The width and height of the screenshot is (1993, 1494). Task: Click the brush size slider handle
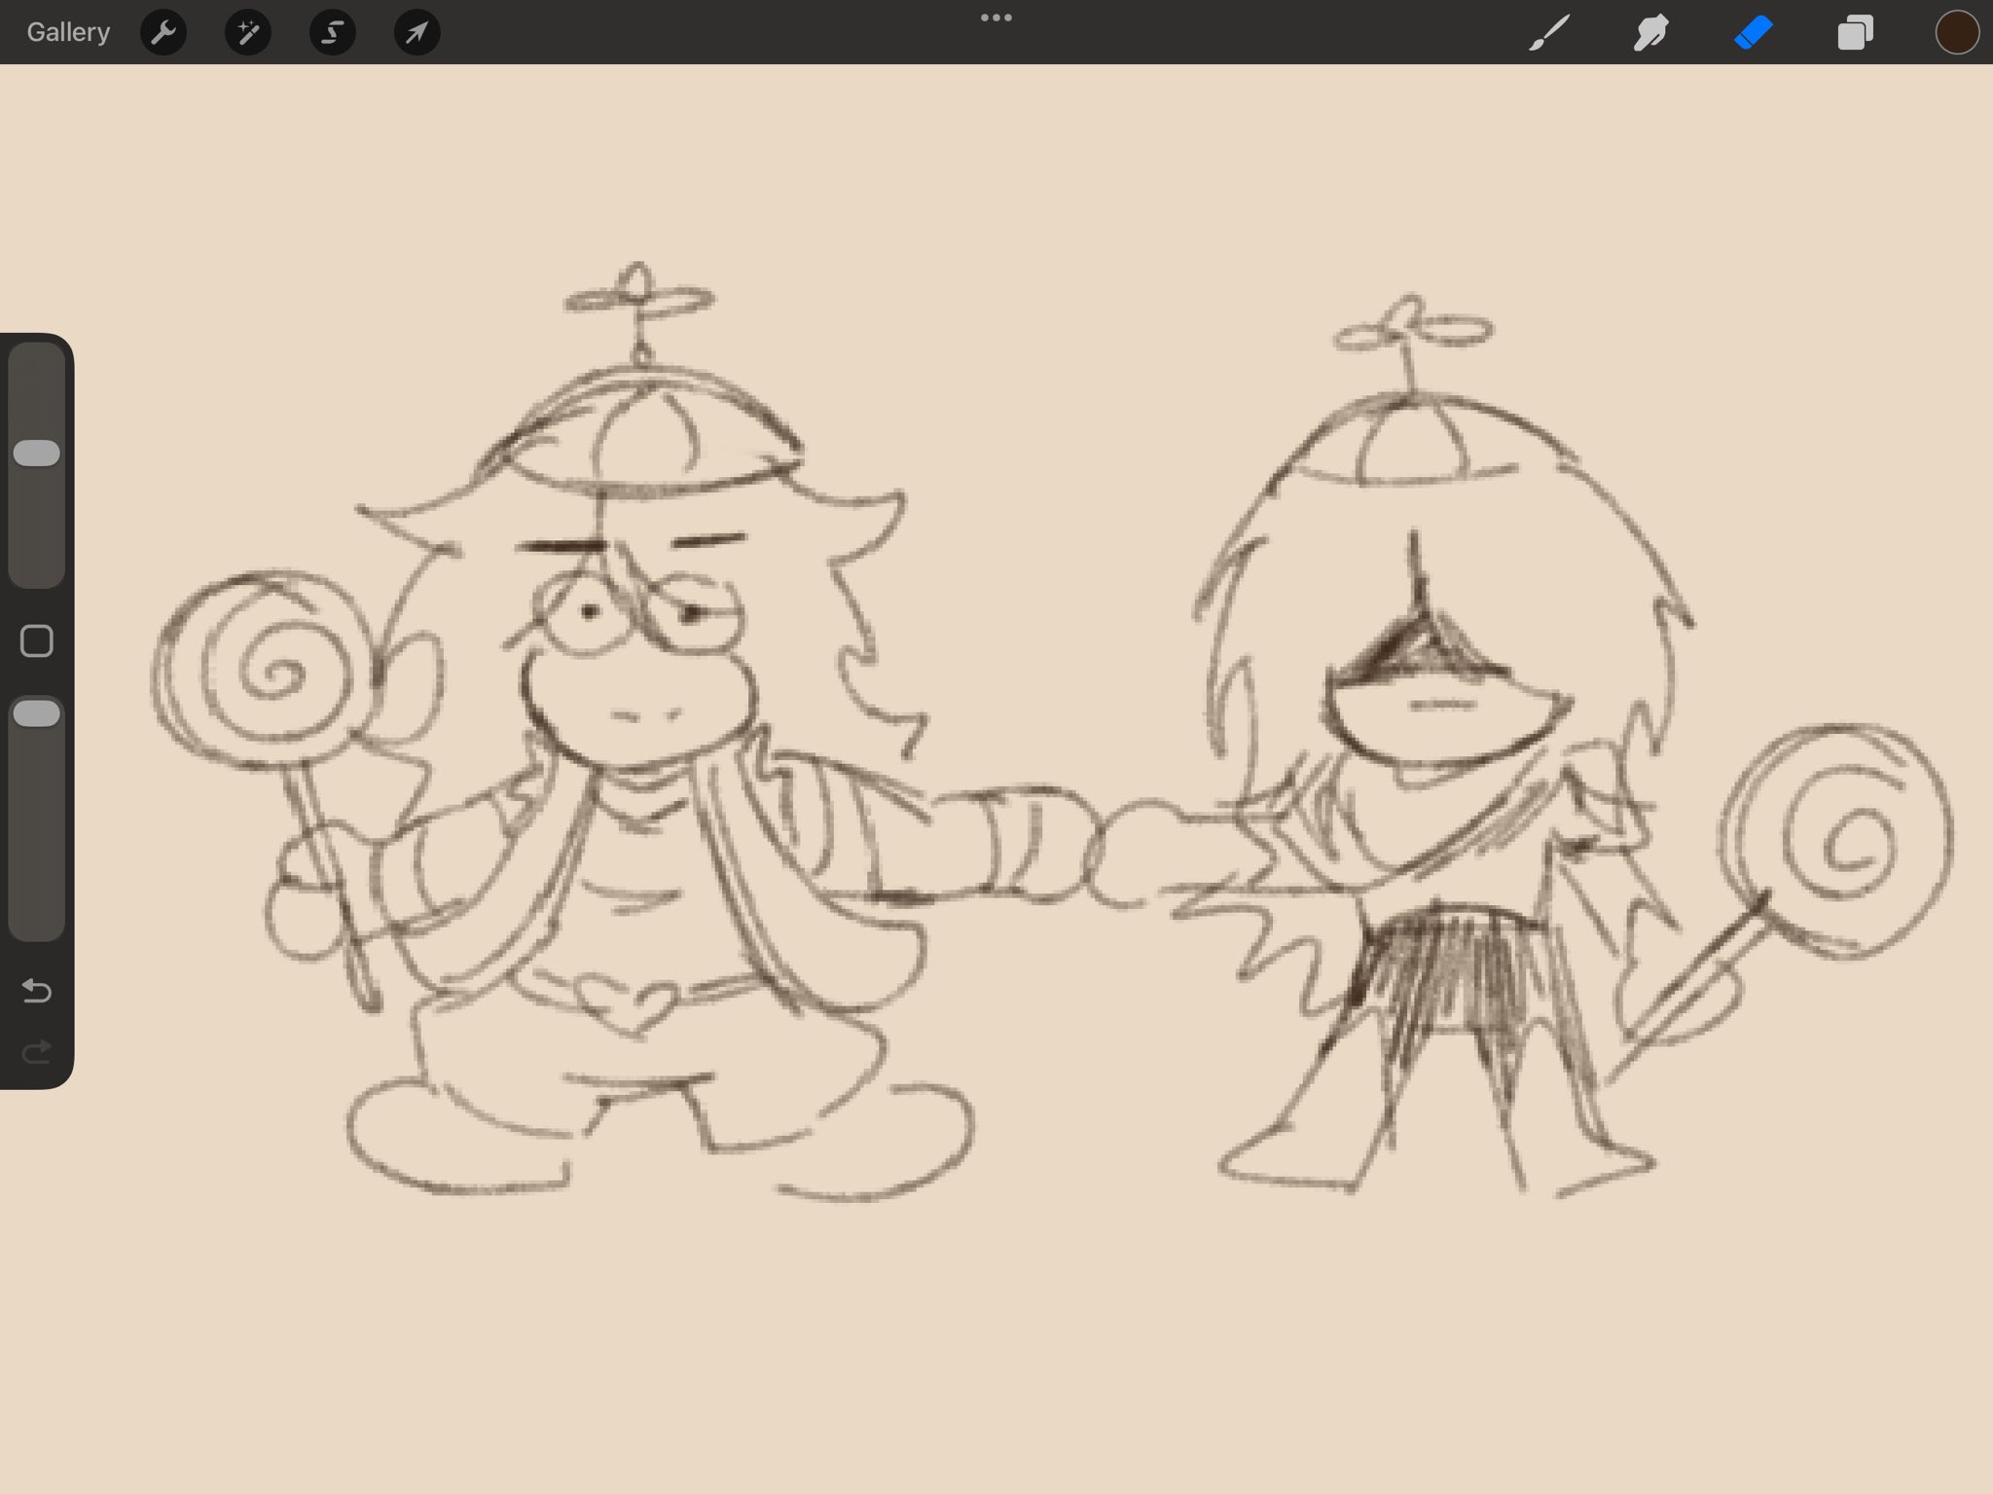(37, 453)
